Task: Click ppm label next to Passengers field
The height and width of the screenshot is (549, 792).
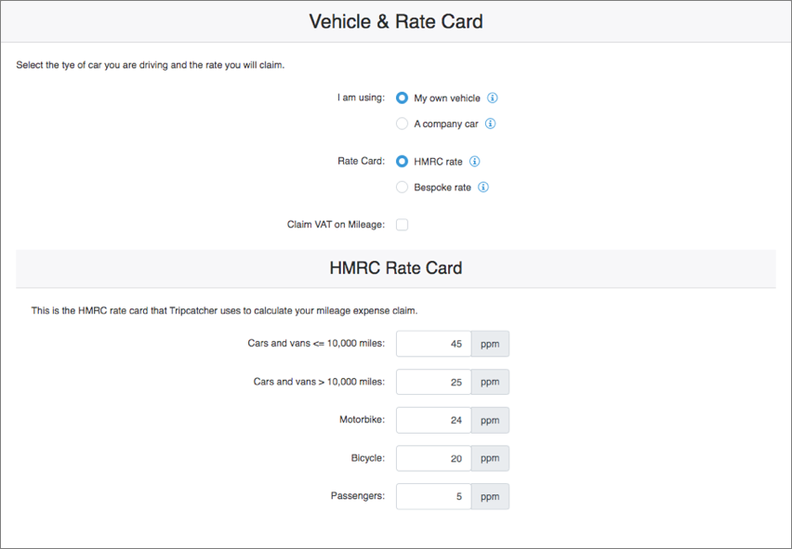Action: pyautogui.click(x=490, y=496)
